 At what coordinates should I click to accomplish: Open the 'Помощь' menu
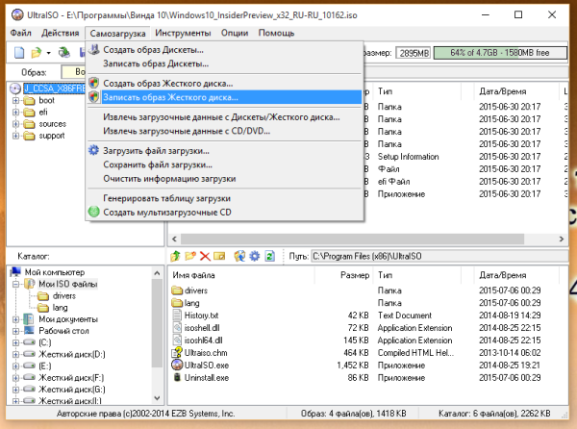click(276, 33)
